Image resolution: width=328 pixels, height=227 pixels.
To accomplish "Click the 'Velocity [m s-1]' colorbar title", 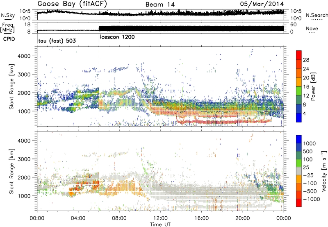I will (324, 171).
